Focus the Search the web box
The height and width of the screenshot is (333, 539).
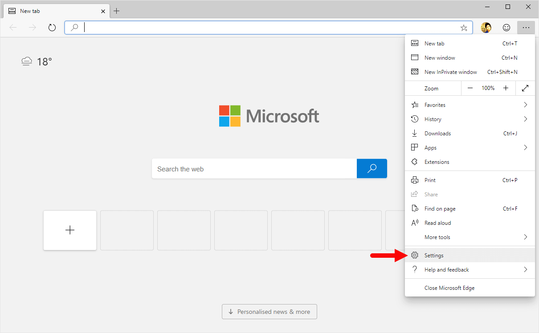[254, 169]
